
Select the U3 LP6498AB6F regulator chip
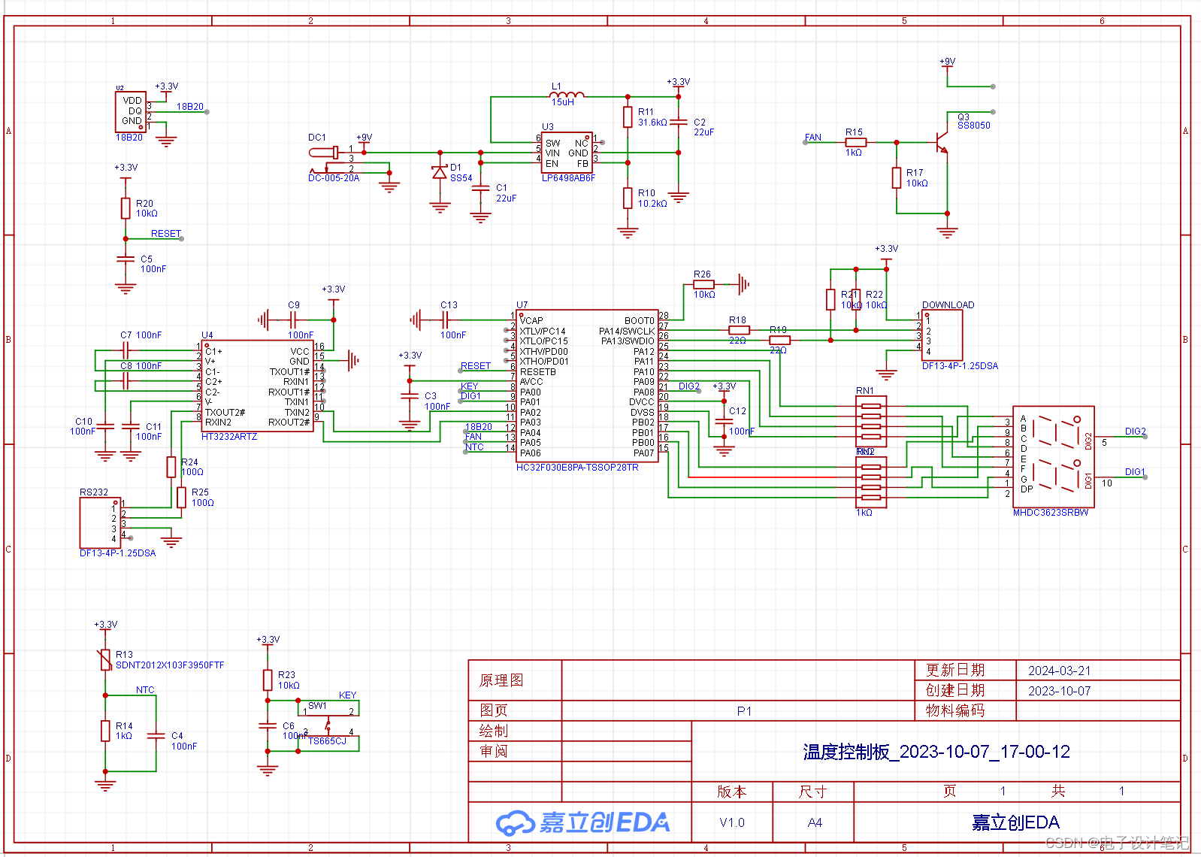tap(567, 153)
